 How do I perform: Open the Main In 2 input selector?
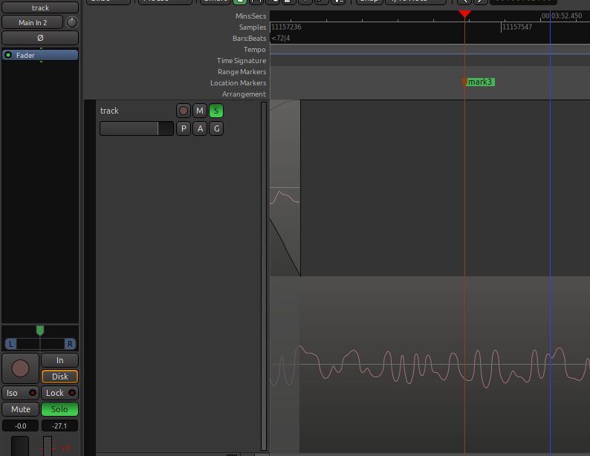[33, 22]
